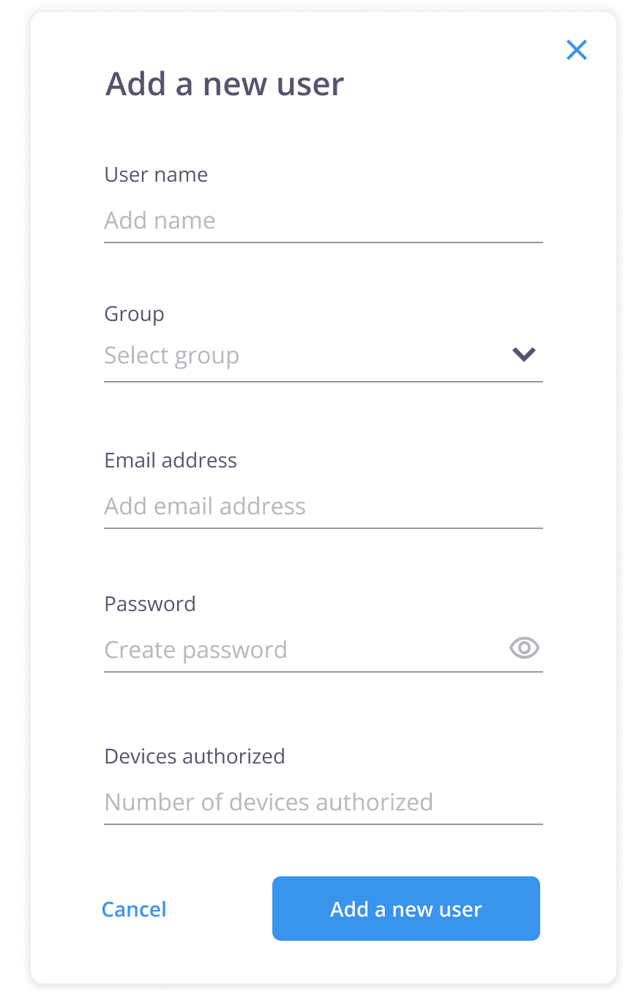This screenshot has height=995, width=628.
Task: Click the 'Create password' placeholder text
Action: pyautogui.click(x=195, y=650)
